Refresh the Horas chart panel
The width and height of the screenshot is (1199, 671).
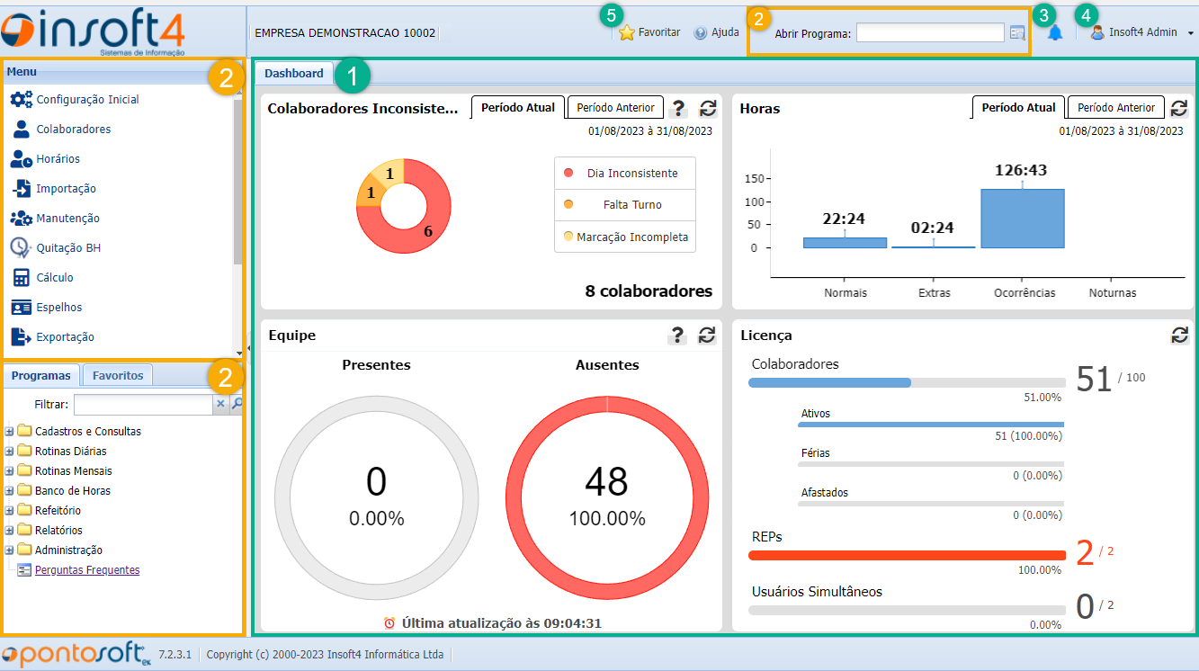1179,109
